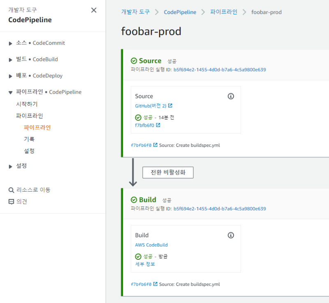Close the CodePipeline side navigation panel
Screen dimensions: 329x303
click(94, 10)
